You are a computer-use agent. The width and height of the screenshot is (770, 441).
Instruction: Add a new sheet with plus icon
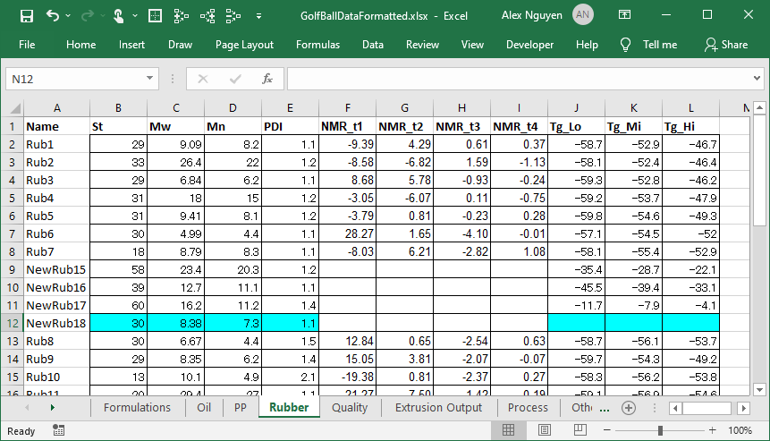point(629,408)
